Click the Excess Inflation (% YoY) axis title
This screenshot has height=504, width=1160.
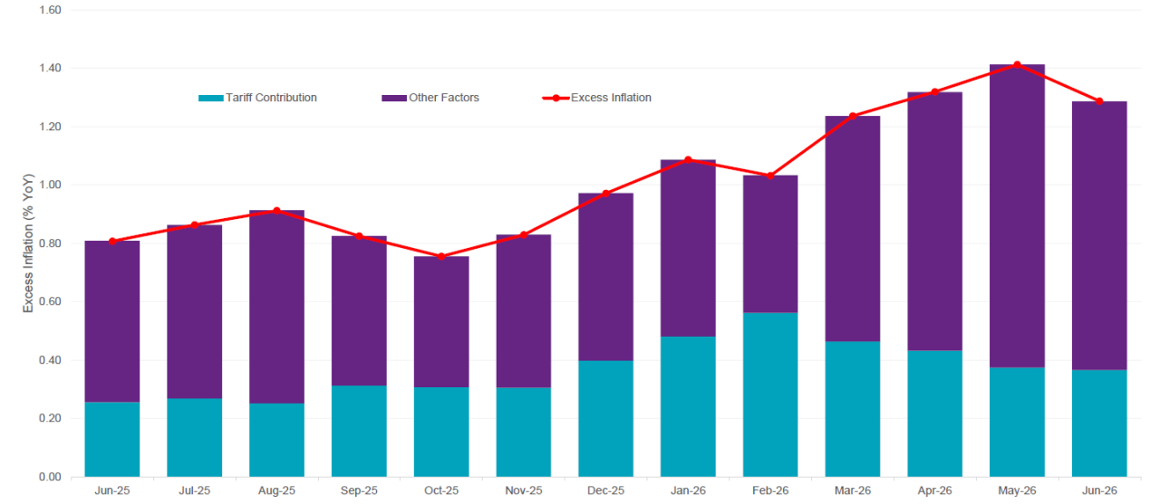pyautogui.click(x=28, y=243)
